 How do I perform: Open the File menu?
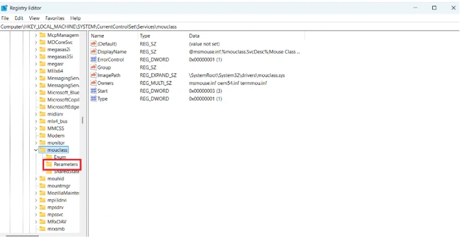click(5, 18)
